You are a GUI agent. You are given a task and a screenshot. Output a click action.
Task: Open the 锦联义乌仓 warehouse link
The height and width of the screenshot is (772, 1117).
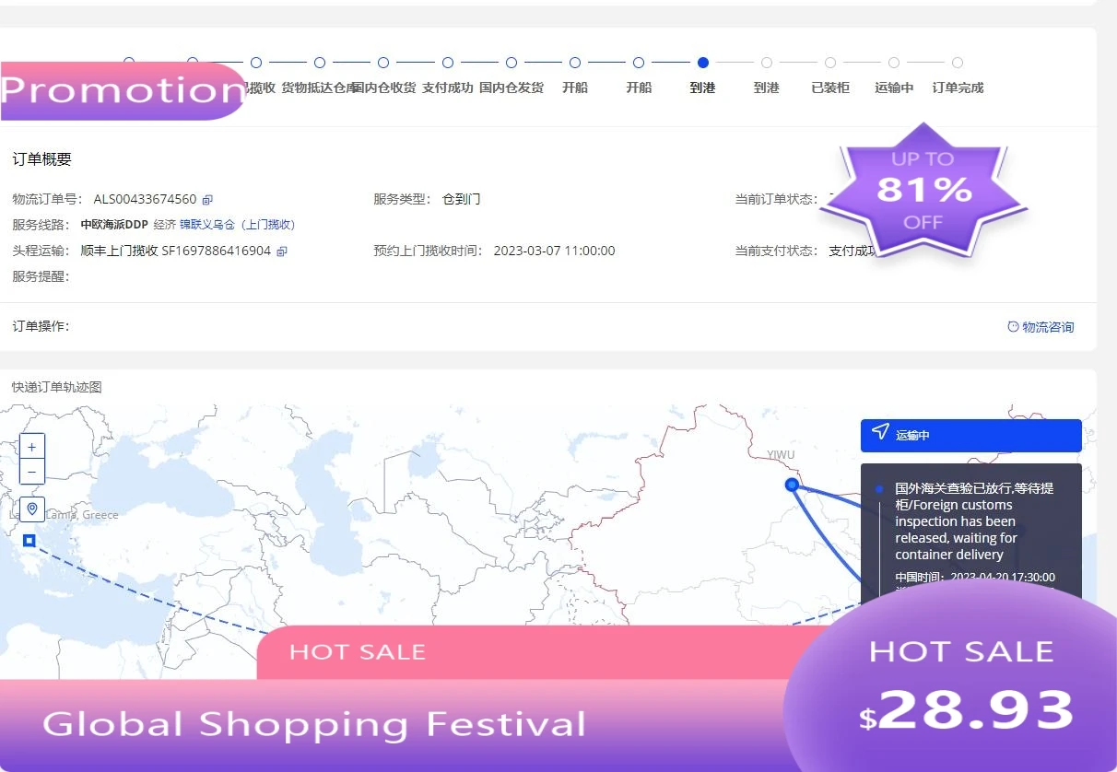[206, 224]
